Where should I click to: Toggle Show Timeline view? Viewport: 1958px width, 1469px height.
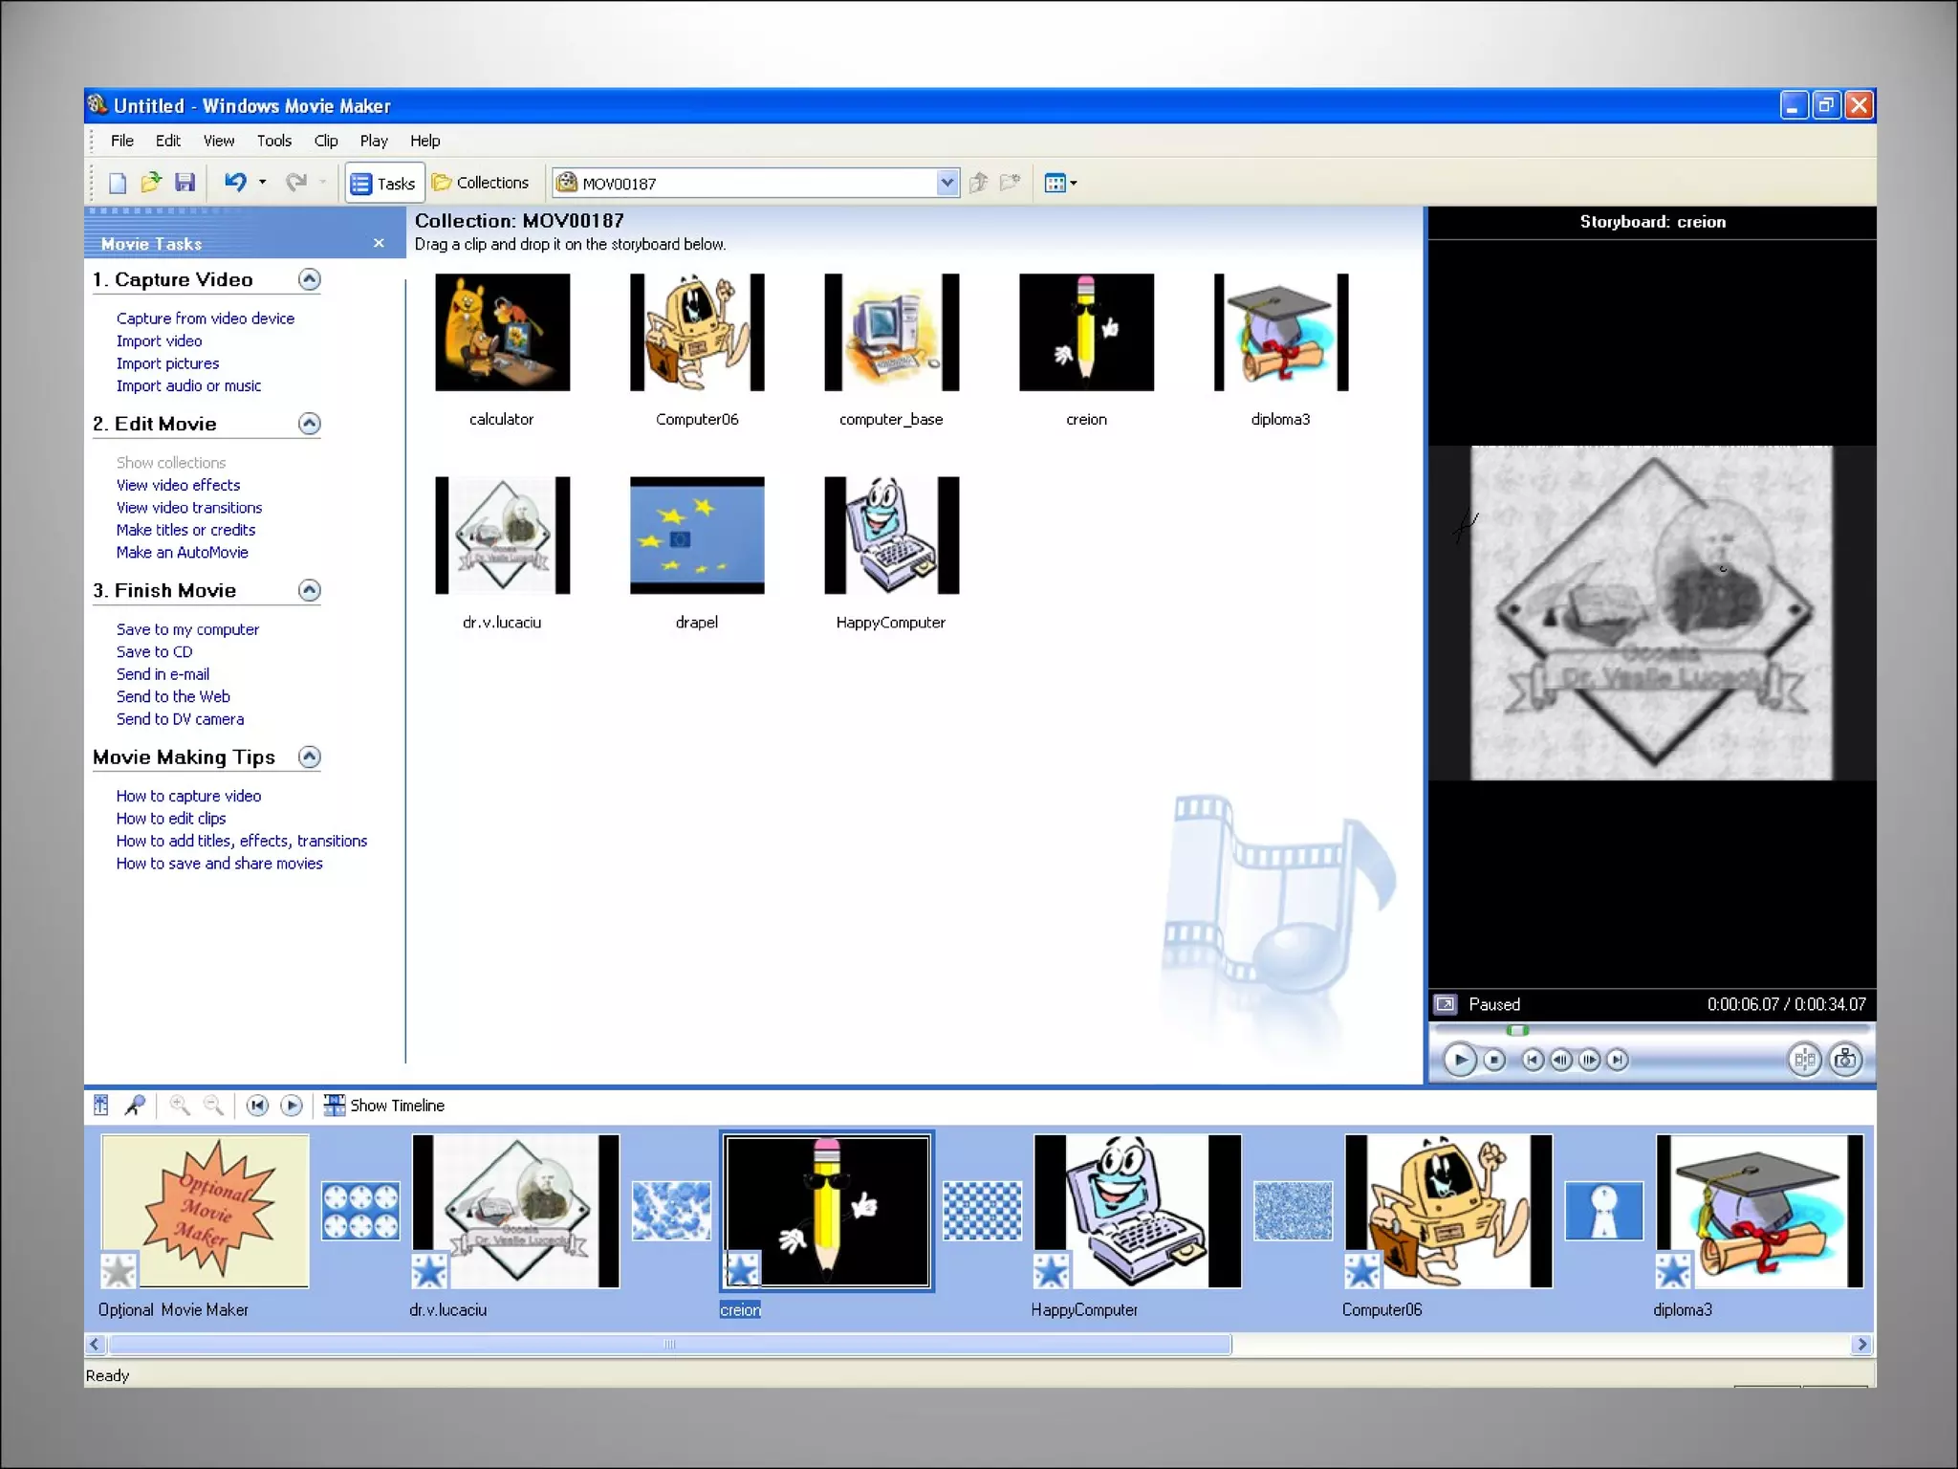pyautogui.click(x=384, y=1106)
